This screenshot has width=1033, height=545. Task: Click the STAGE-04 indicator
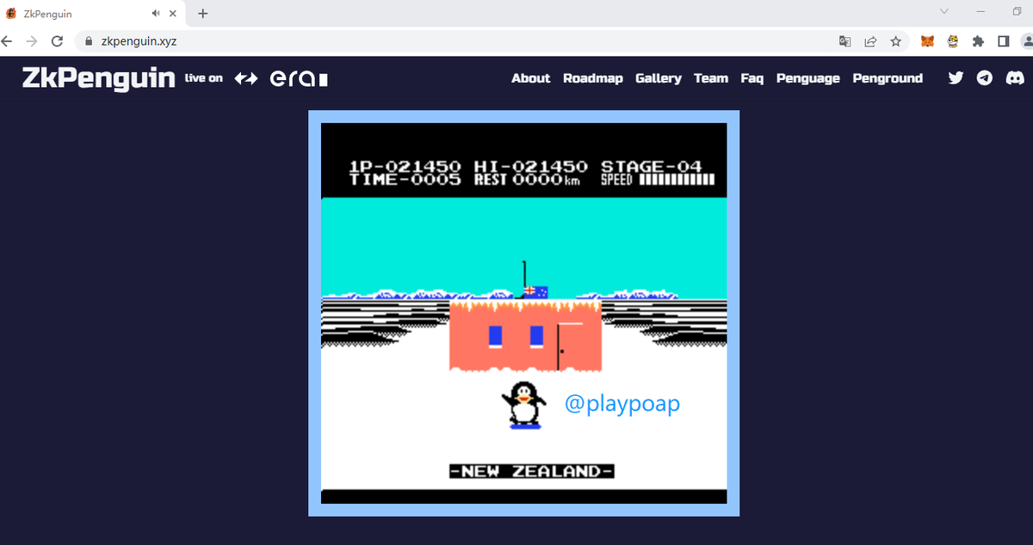[x=651, y=166]
